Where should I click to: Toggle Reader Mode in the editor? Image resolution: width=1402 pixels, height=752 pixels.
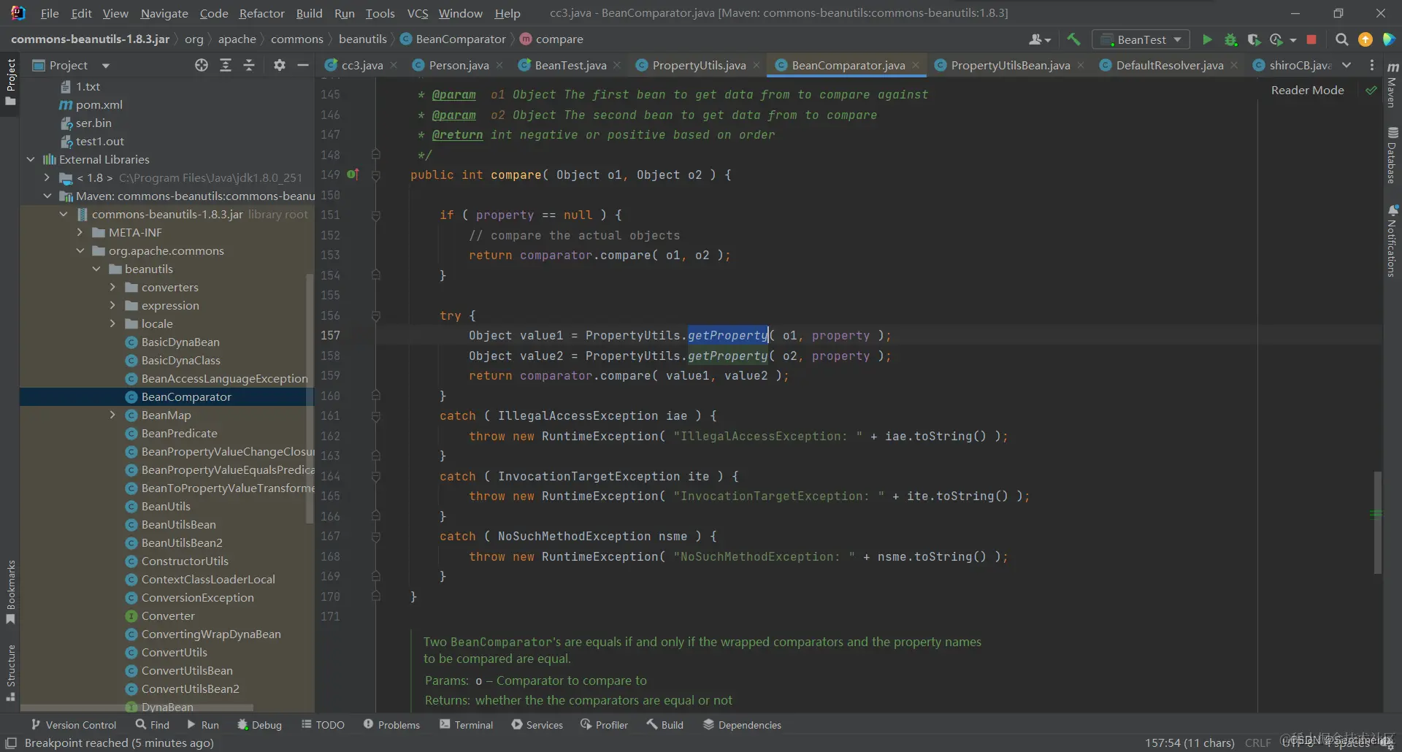(x=1307, y=91)
